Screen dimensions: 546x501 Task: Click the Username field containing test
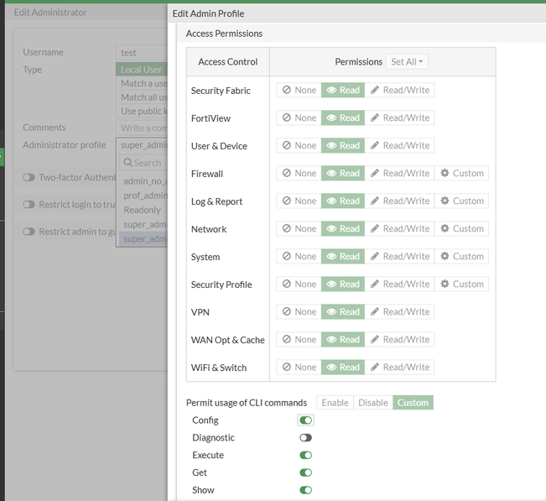[x=141, y=53]
